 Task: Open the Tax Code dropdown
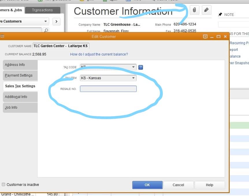pos(133,67)
